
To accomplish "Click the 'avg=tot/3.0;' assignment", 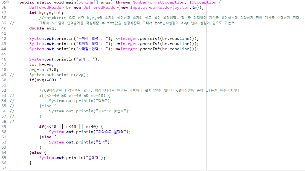I will [44, 70].
